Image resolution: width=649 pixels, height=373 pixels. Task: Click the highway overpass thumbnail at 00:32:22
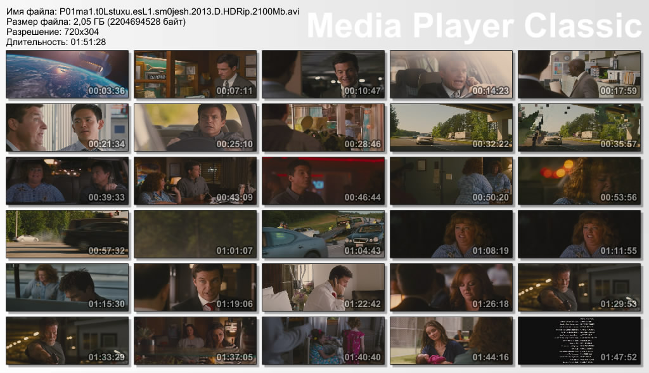pos(451,128)
